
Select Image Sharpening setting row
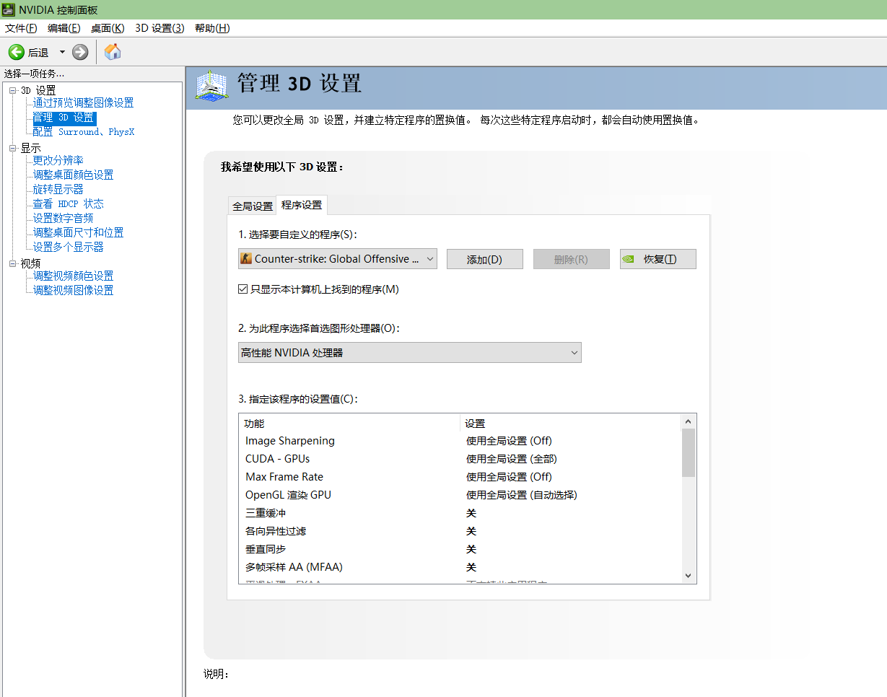(460, 441)
